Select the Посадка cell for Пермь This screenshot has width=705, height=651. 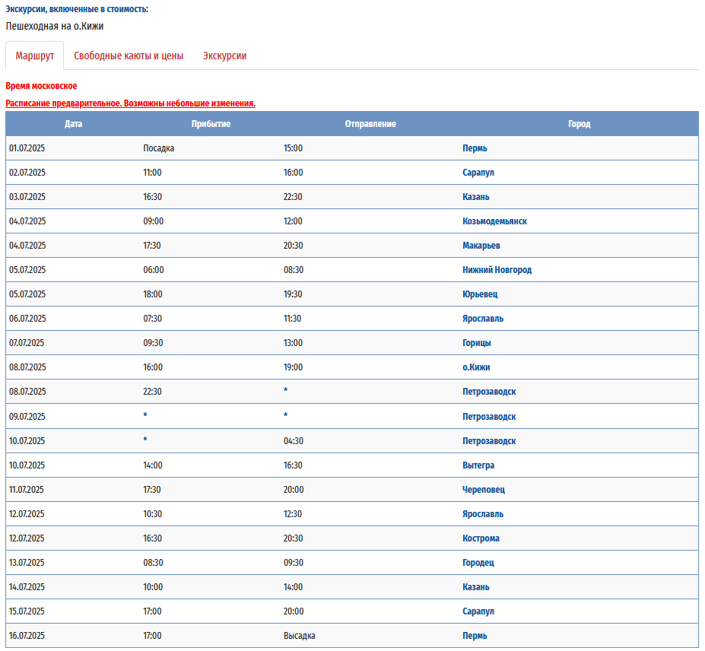click(159, 148)
